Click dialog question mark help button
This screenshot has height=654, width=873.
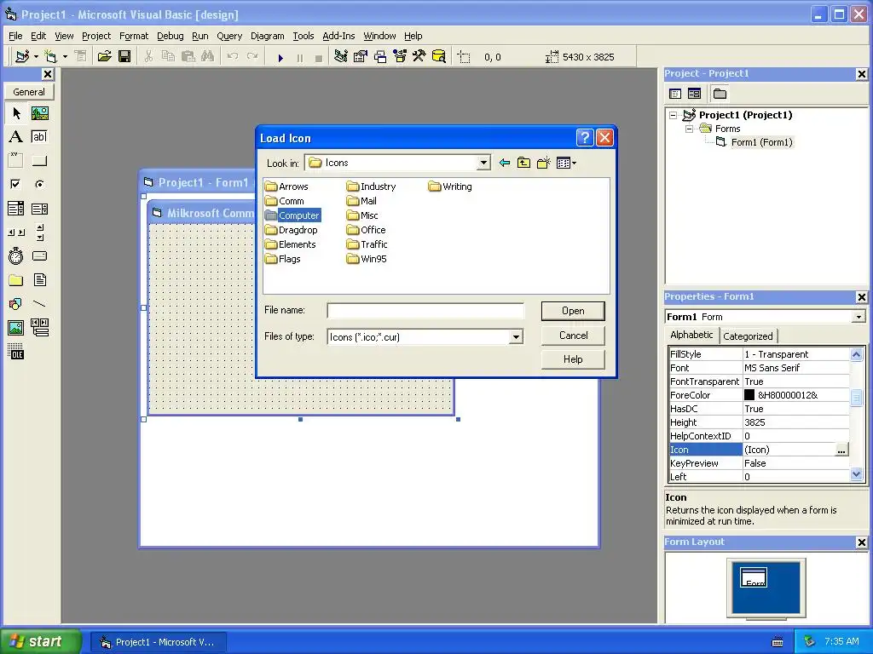(585, 137)
